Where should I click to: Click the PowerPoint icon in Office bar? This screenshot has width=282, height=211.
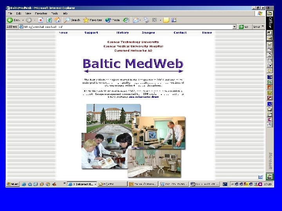tap(269, 88)
